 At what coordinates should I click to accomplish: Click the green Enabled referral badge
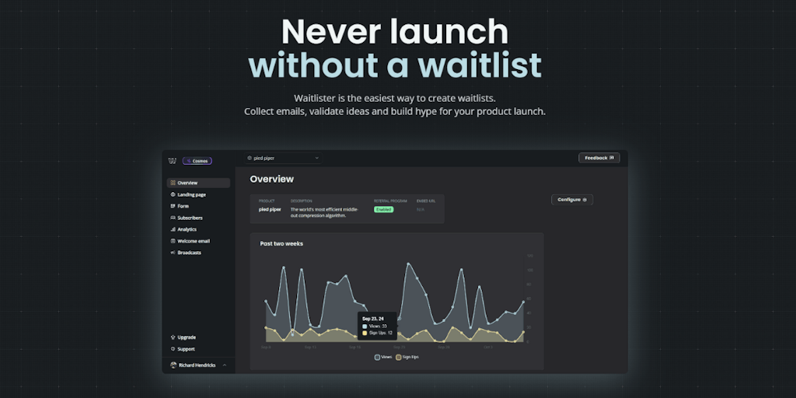tap(384, 209)
